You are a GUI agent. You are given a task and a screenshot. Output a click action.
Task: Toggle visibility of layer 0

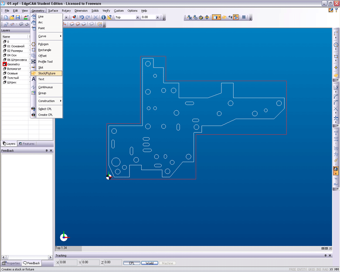click(4, 42)
